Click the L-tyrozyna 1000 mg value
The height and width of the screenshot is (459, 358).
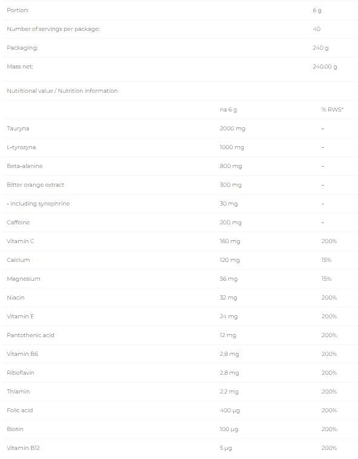[231, 147]
